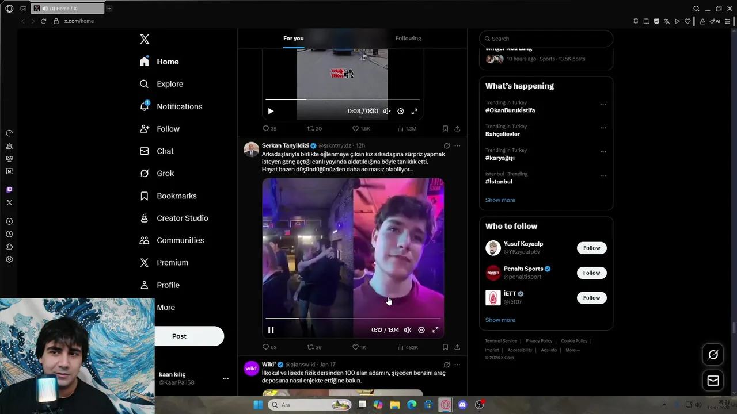Open Premium page
The width and height of the screenshot is (737, 414).
164,263
